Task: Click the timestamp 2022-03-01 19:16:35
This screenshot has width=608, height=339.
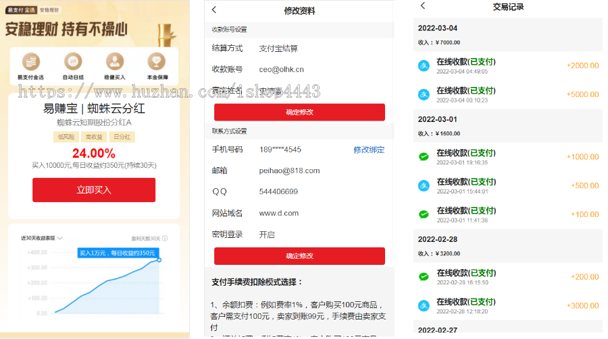Action: (462, 162)
